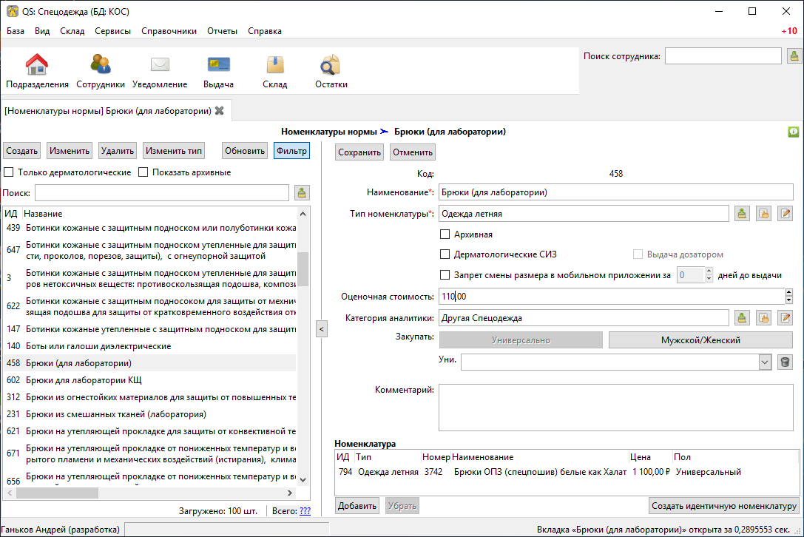The height and width of the screenshot is (537, 804).
Task: Click the Создать button
Action: pyautogui.click(x=22, y=151)
